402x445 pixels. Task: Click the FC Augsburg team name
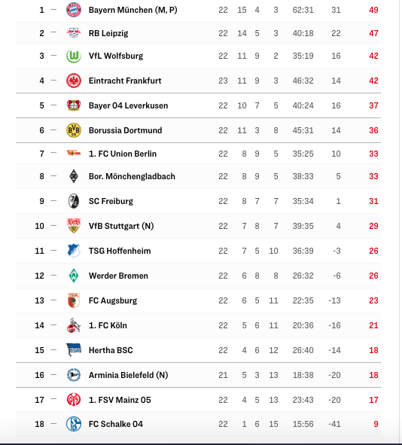tap(113, 300)
